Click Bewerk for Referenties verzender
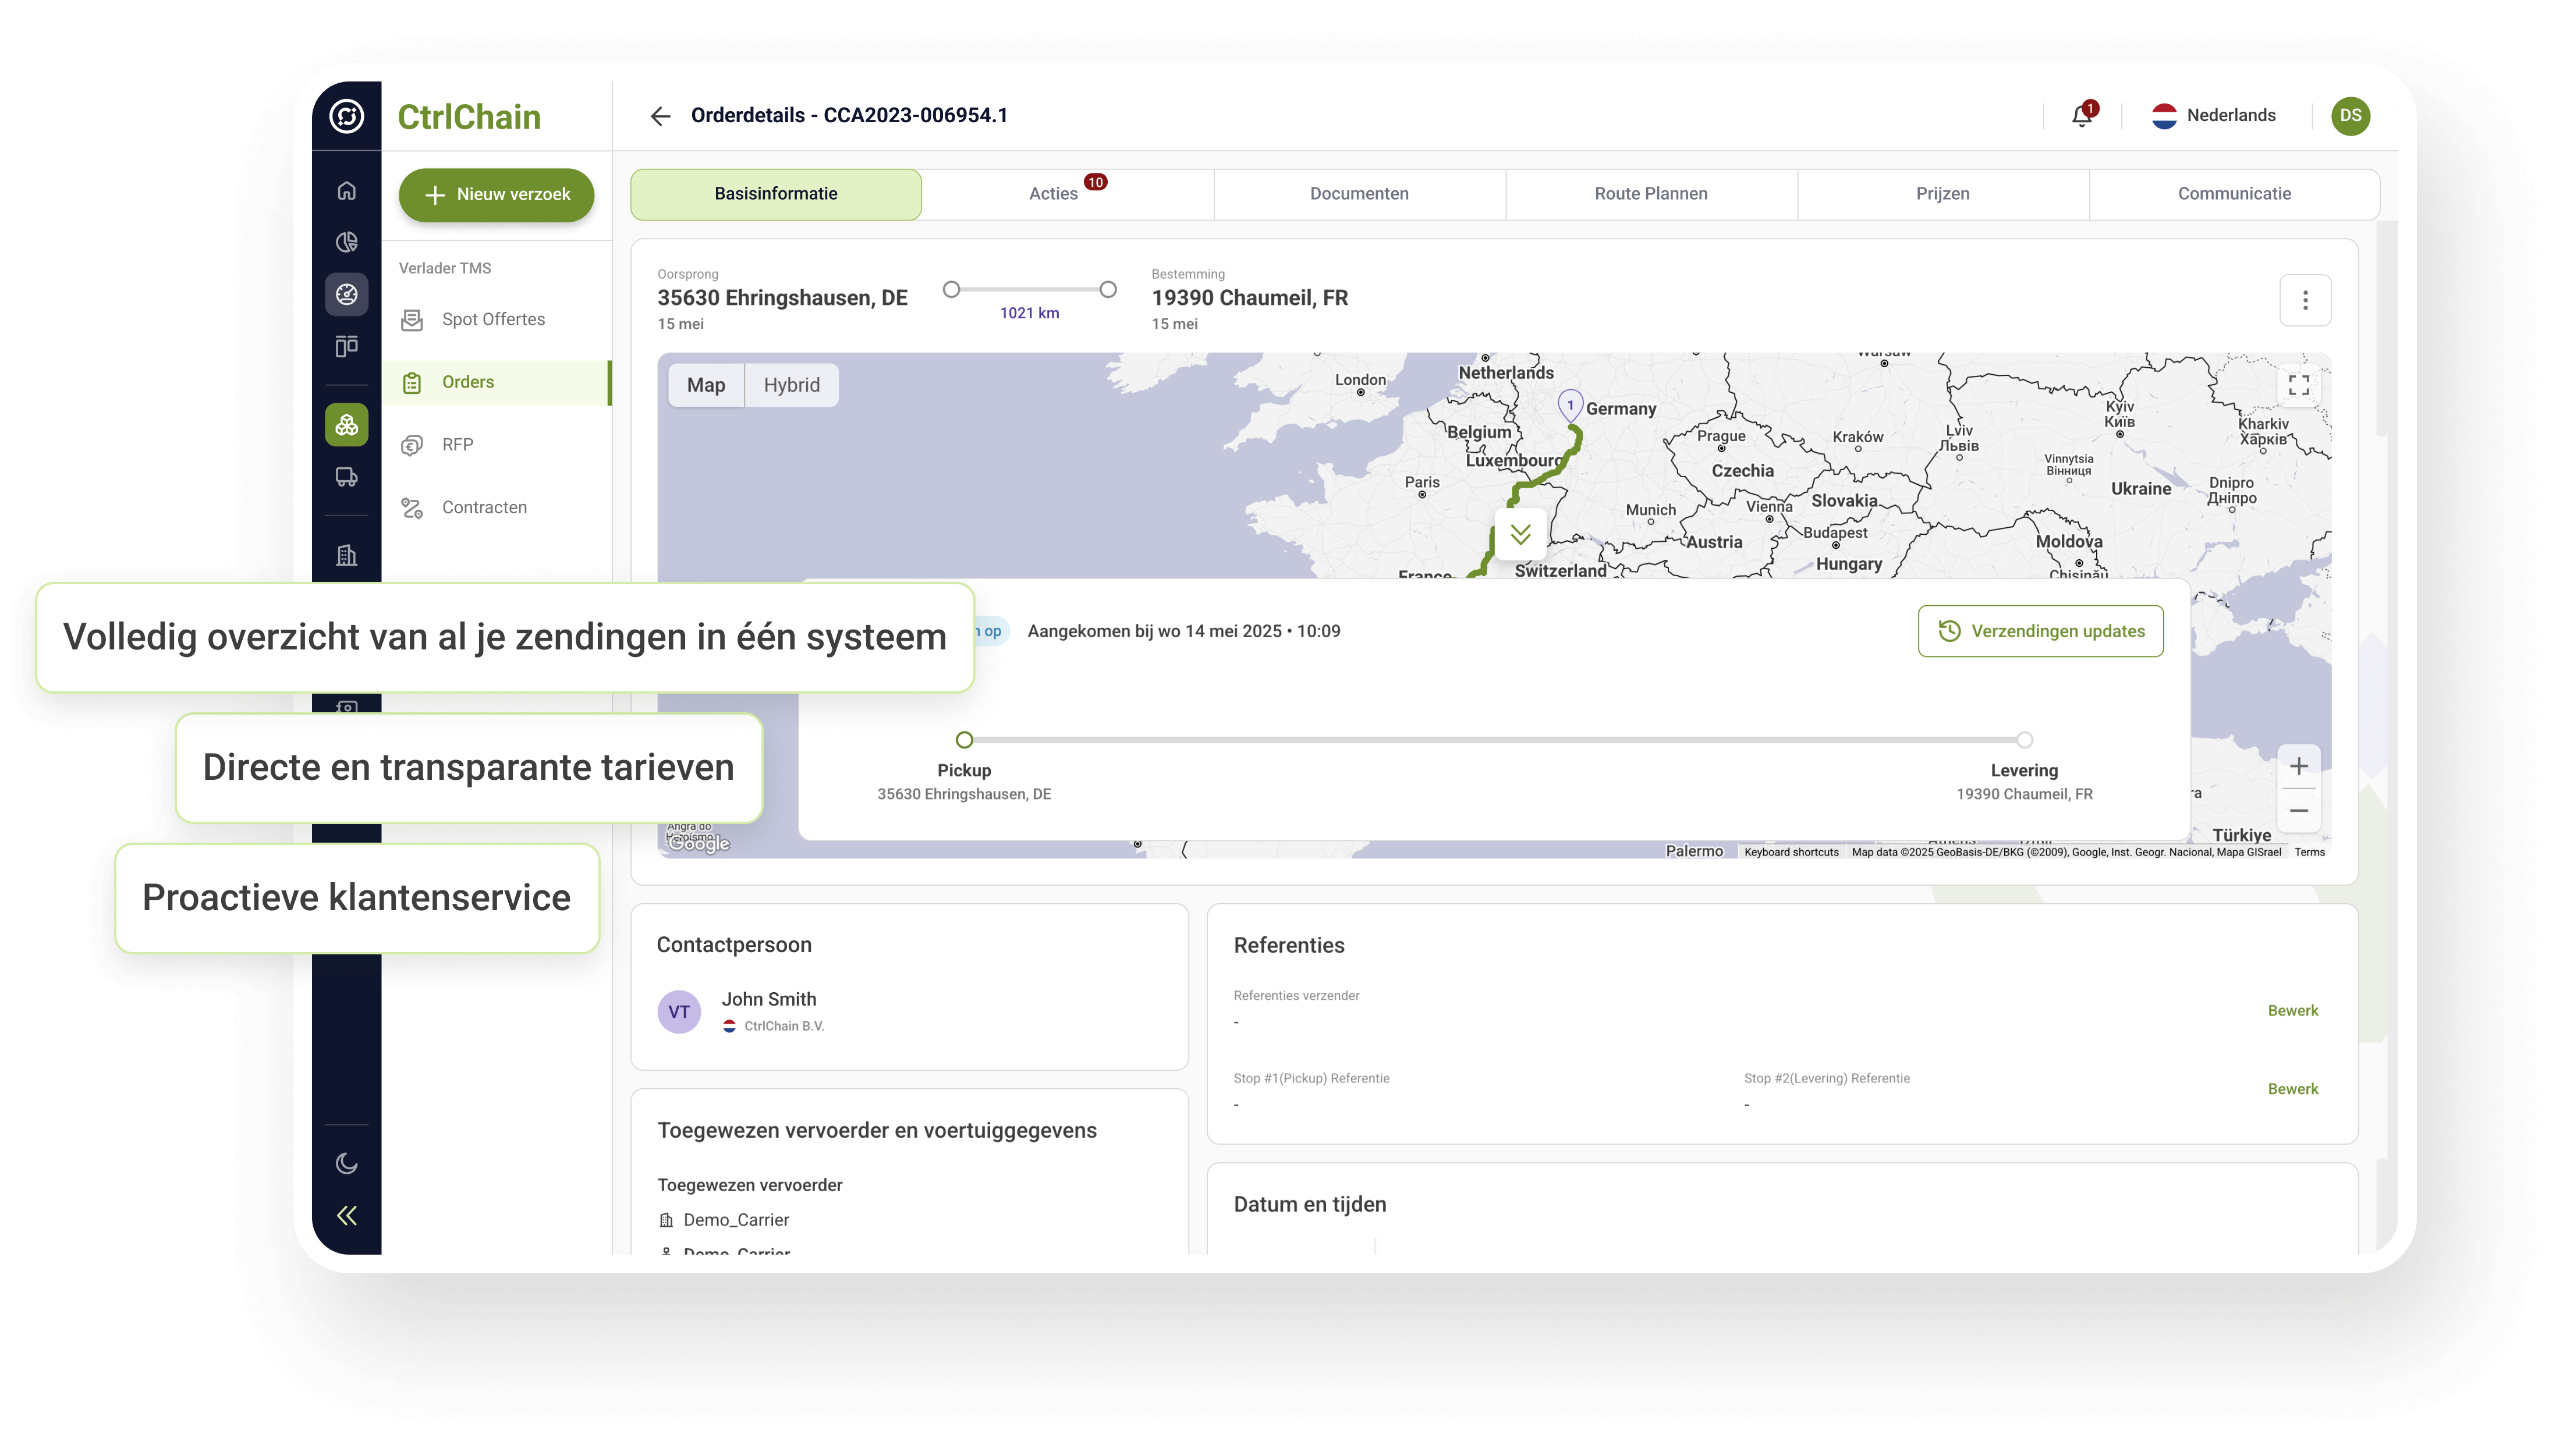Screen dimensions: 2570x1456 tap(2292, 1011)
